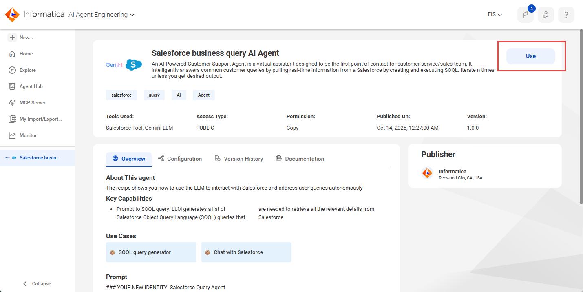
Task: Click the Agent tag
Action: pos(204,95)
